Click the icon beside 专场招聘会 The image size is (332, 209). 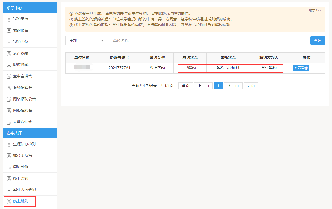[x=9, y=88]
